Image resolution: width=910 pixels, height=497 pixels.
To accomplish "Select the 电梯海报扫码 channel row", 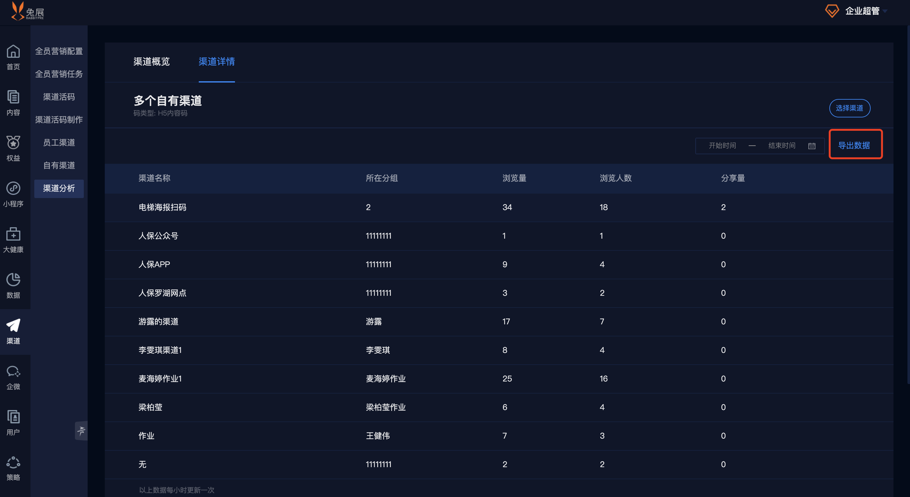I will 499,208.
